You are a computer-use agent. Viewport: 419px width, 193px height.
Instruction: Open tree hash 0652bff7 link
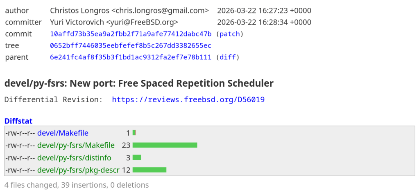131,45
